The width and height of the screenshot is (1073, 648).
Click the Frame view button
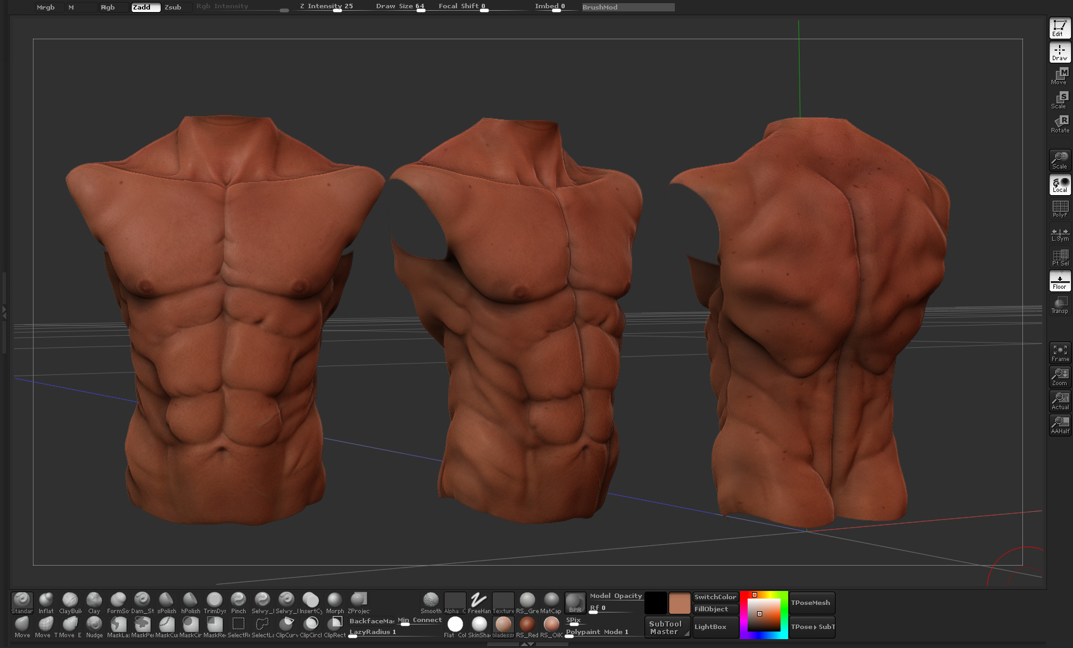1060,353
